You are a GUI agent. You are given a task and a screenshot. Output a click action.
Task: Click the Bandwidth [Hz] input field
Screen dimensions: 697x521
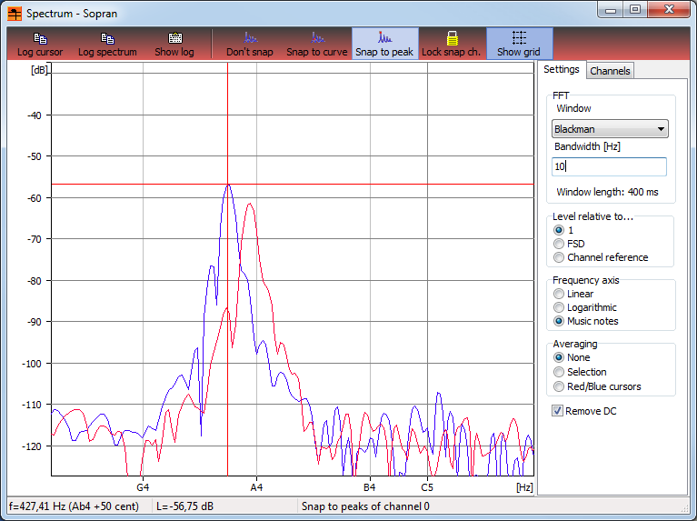(609, 166)
